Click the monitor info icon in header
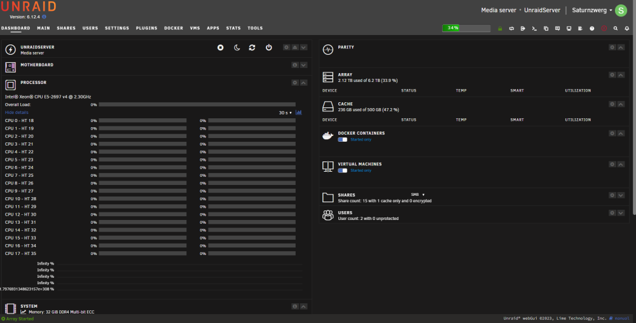This screenshot has height=323, width=636. (x=569, y=29)
